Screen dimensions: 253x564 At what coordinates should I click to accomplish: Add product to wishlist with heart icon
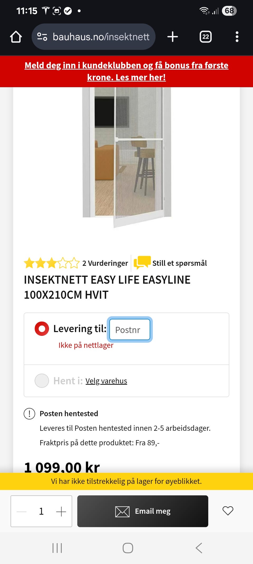tap(228, 511)
